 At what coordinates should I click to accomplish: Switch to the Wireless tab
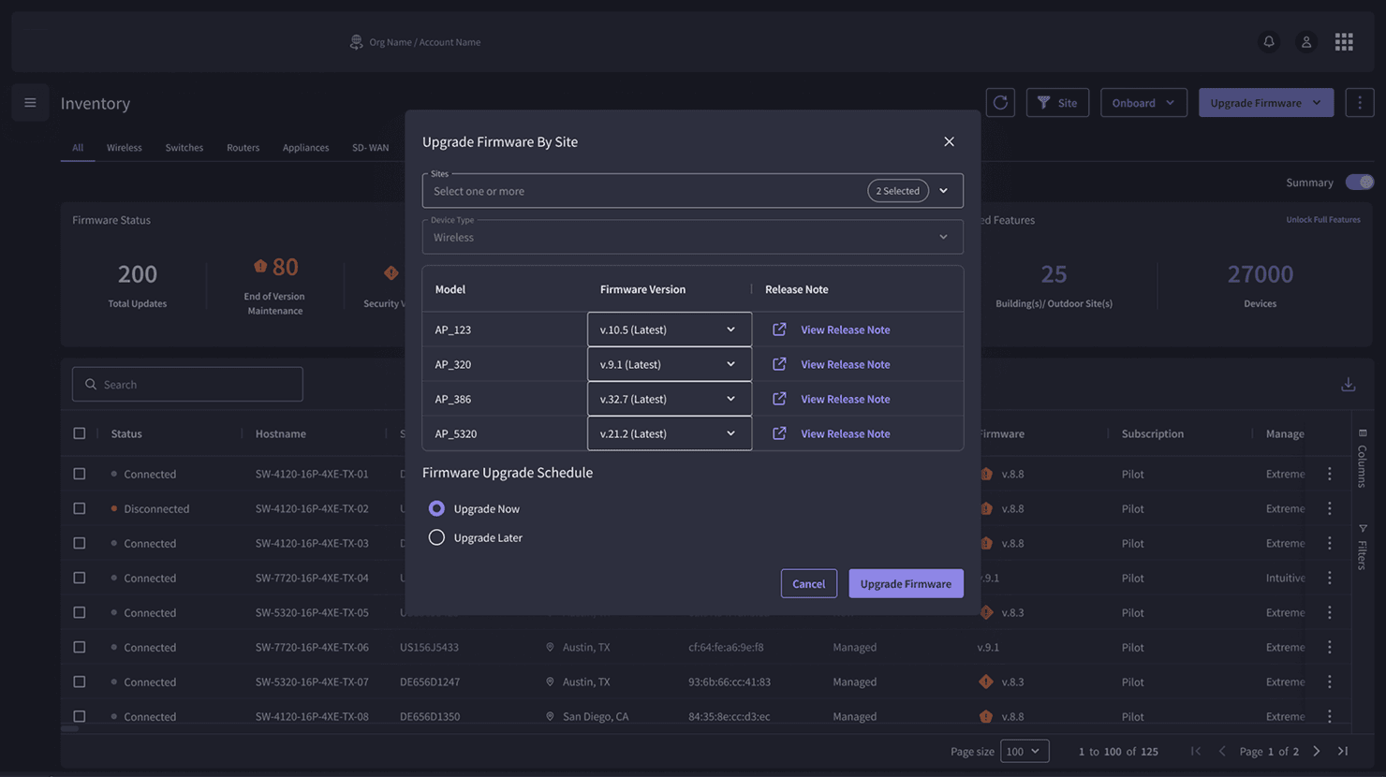coord(125,147)
